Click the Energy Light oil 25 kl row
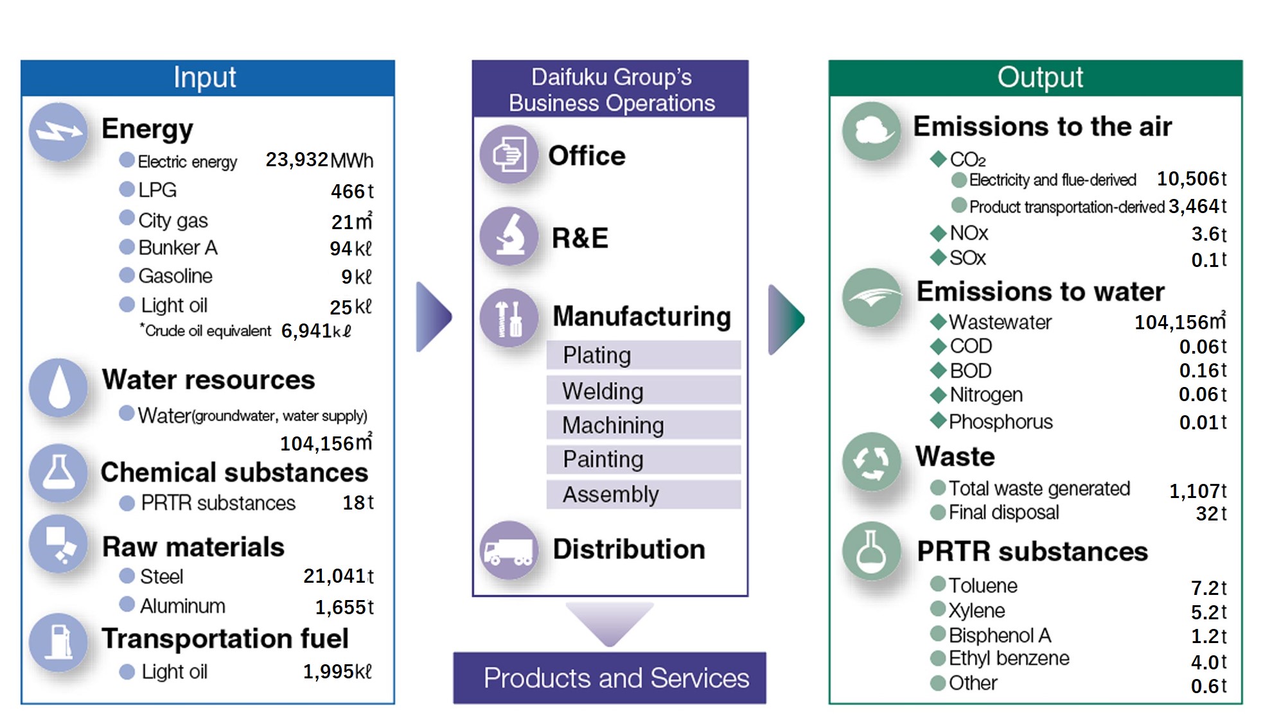This screenshot has width=1263, height=722. click(x=245, y=306)
